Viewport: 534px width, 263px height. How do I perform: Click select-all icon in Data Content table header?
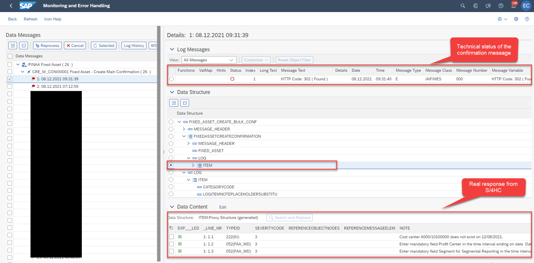(171, 228)
